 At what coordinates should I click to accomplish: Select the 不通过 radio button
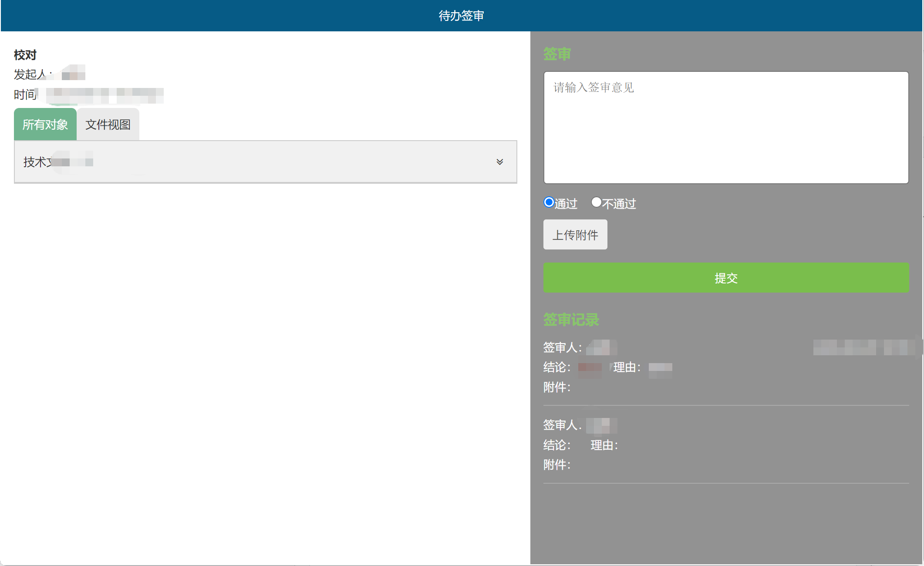[x=596, y=202]
